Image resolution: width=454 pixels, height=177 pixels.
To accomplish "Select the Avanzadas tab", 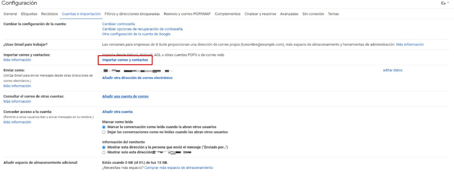I will tap(289, 14).
